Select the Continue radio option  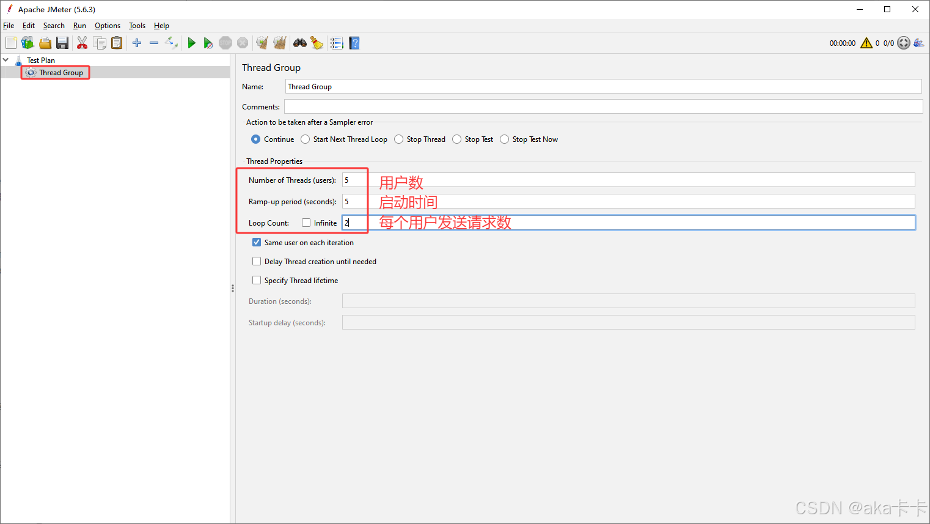[x=273, y=139]
